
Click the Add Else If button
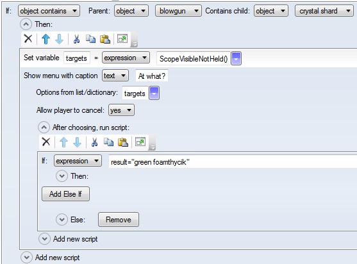tap(65, 194)
